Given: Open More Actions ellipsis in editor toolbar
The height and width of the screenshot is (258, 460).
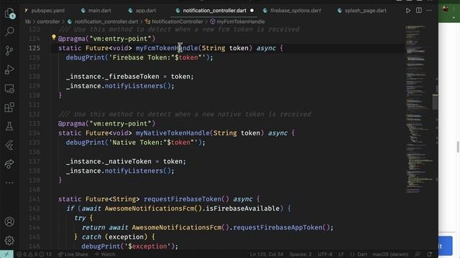Looking at the screenshot, I should 429,11.
